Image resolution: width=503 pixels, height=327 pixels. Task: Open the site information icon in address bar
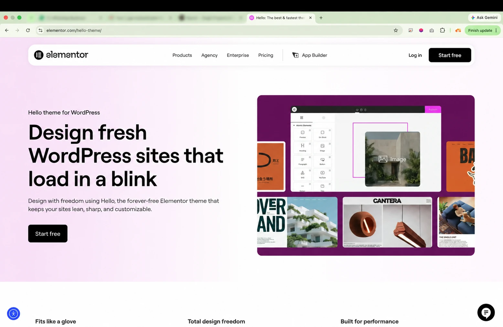(40, 30)
